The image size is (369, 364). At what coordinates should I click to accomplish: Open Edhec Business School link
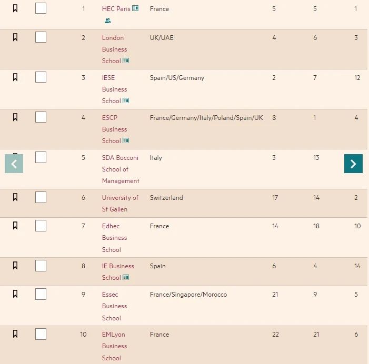[x=114, y=238]
